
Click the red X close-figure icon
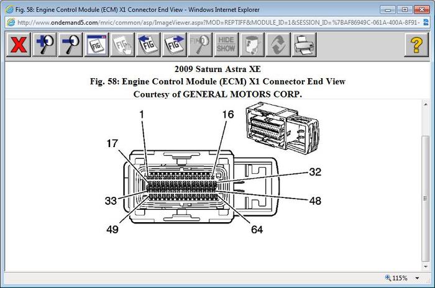(x=19, y=45)
